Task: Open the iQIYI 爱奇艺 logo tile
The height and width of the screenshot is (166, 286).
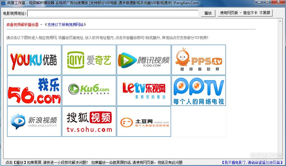Action: point(89,60)
